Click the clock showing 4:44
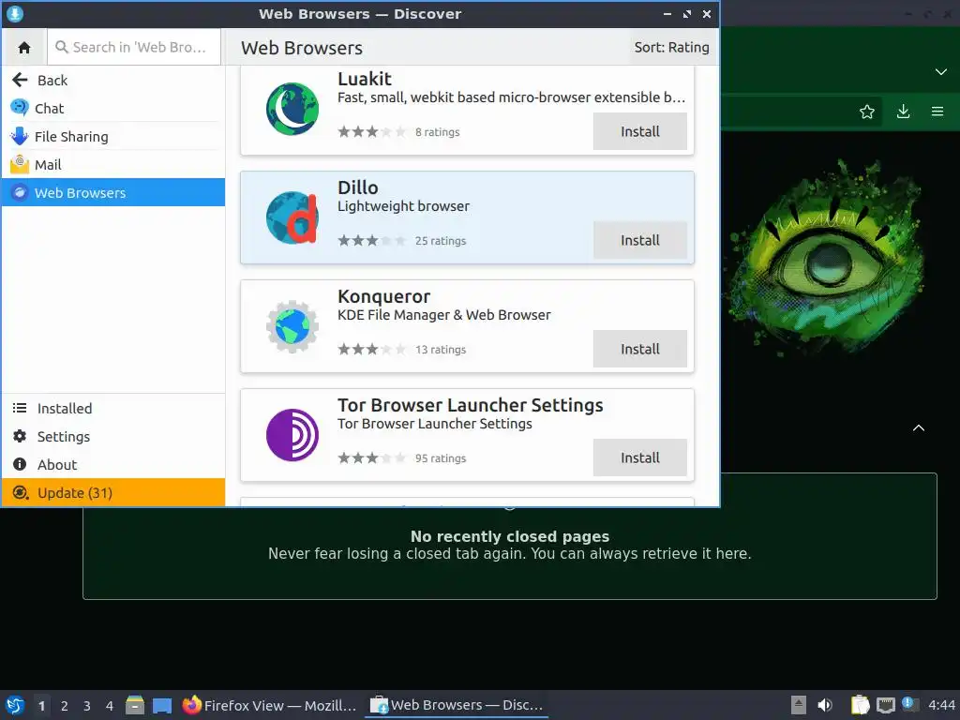This screenshot has height=720, width=960. point(941,705)
